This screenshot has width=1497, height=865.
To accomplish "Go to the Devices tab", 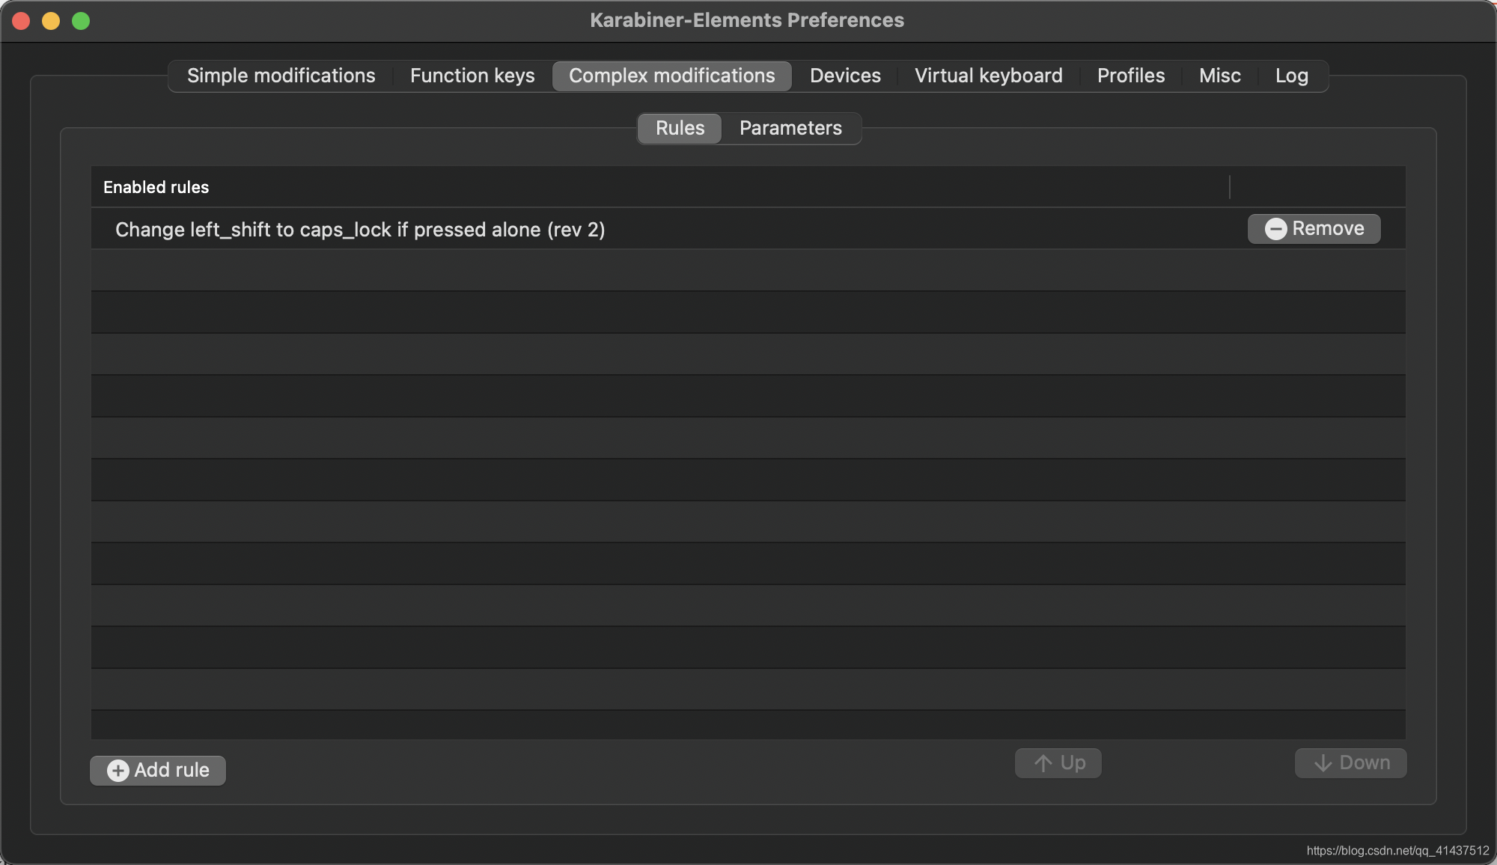I will click(845, 76).
